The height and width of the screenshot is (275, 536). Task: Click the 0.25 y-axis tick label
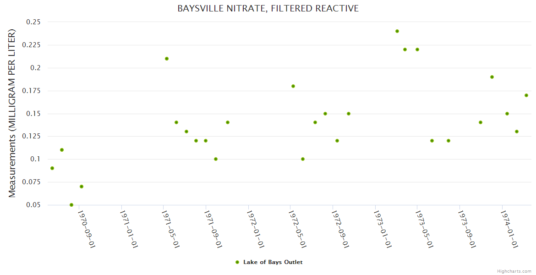[33, 22]
